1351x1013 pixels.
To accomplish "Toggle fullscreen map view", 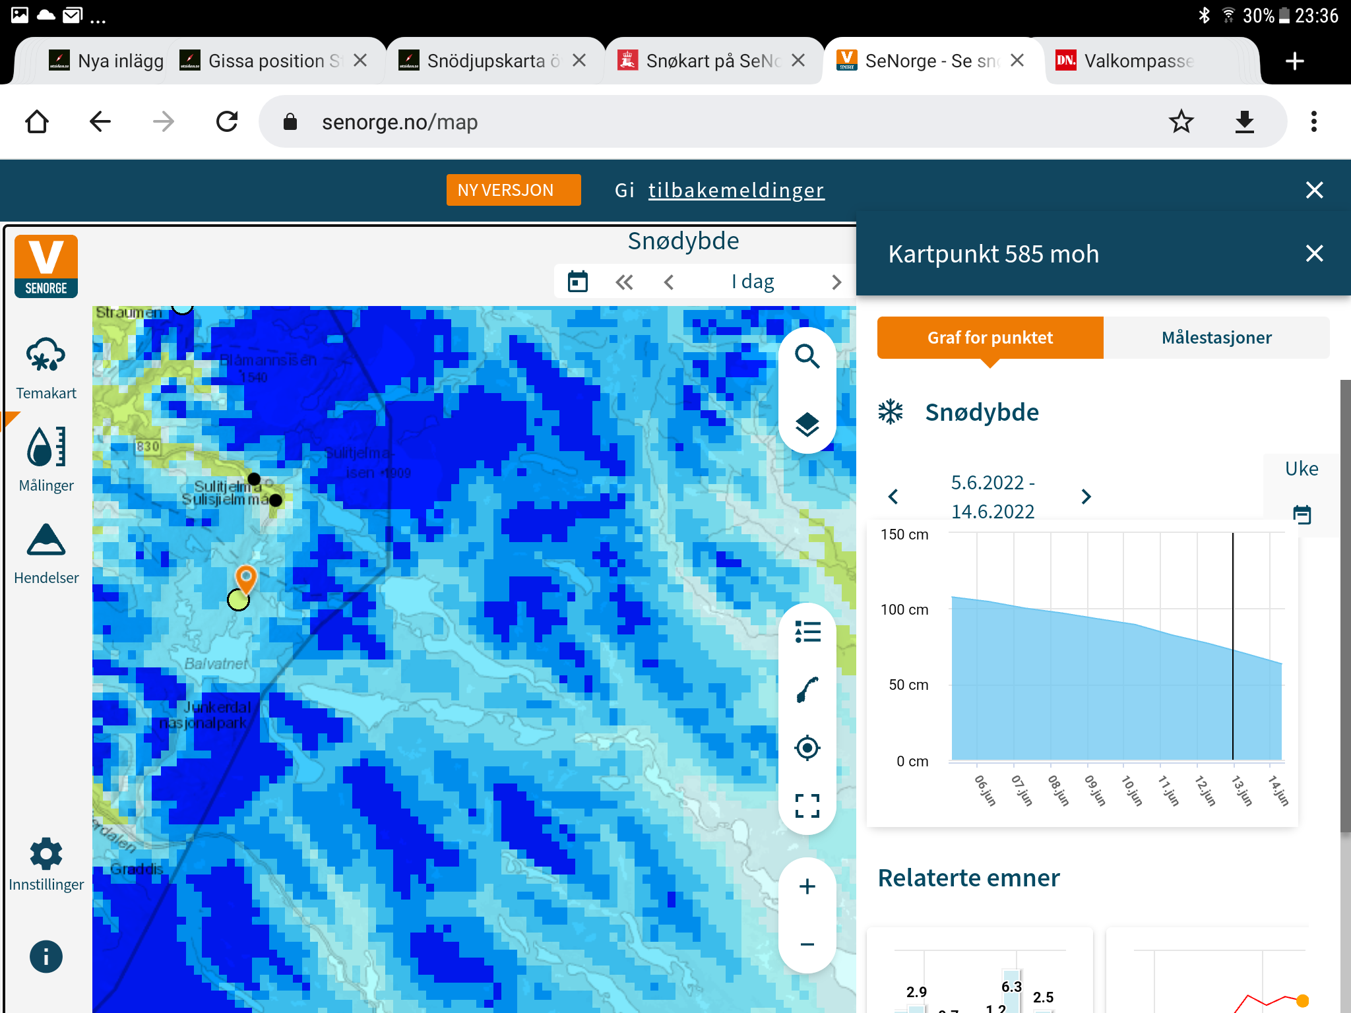I will (x=807, y=805).
